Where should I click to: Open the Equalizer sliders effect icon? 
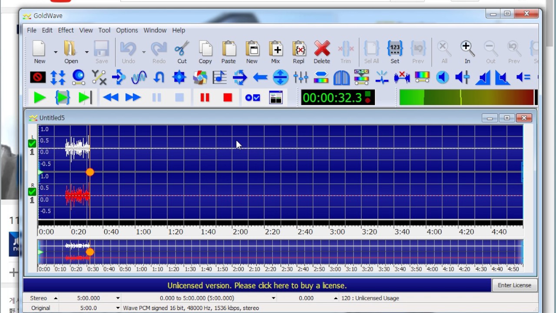[x=301, y=77]
